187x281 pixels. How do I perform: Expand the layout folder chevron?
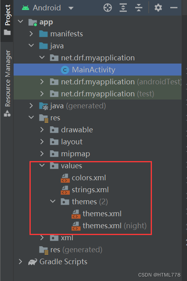pos(42,142)
